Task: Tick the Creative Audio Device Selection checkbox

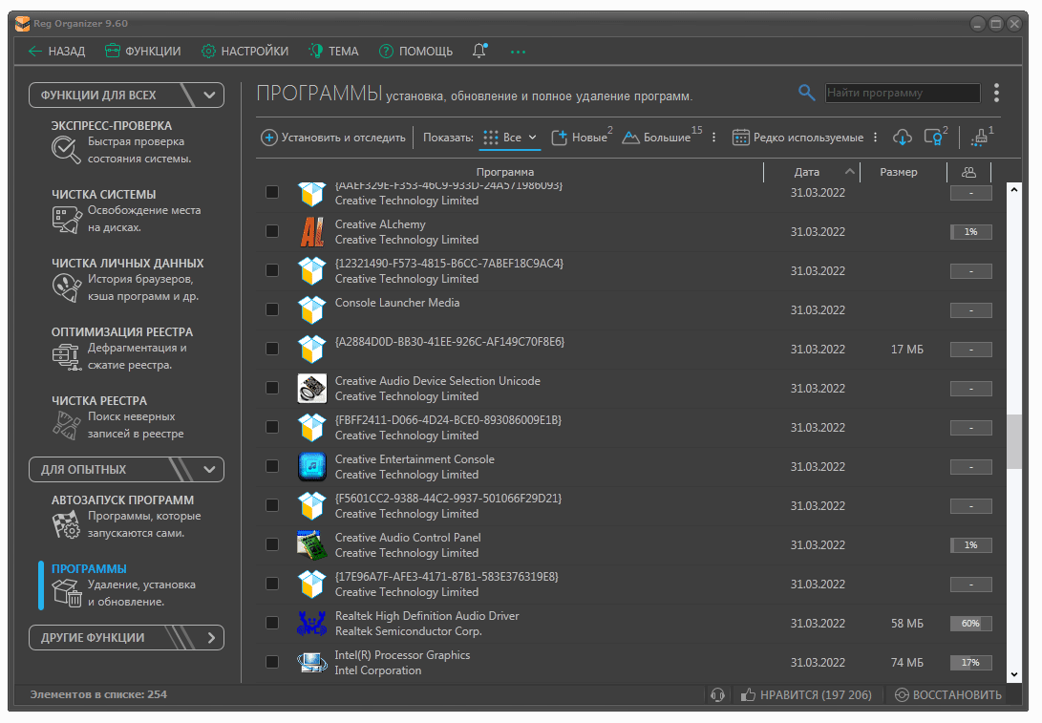Action: (272, 388)
